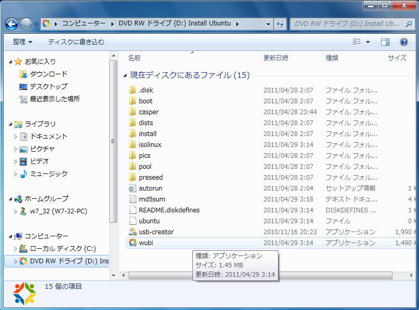Select usb-creator application icon
The image size is (419, 310).
point(132,232)
